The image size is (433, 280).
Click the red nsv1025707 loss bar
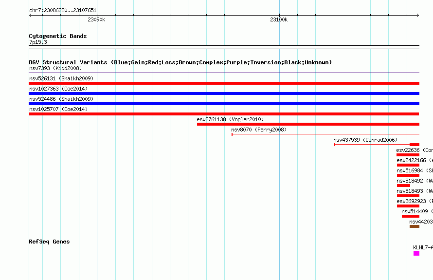tap(224, 114)
